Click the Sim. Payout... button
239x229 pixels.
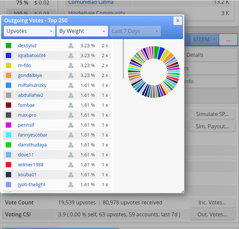pos(212,127)
